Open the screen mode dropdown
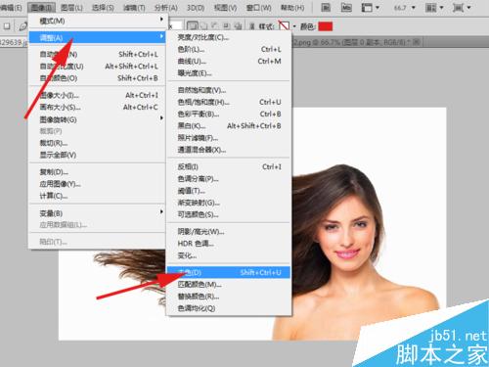Screen dimensions: 489x367 462,8
